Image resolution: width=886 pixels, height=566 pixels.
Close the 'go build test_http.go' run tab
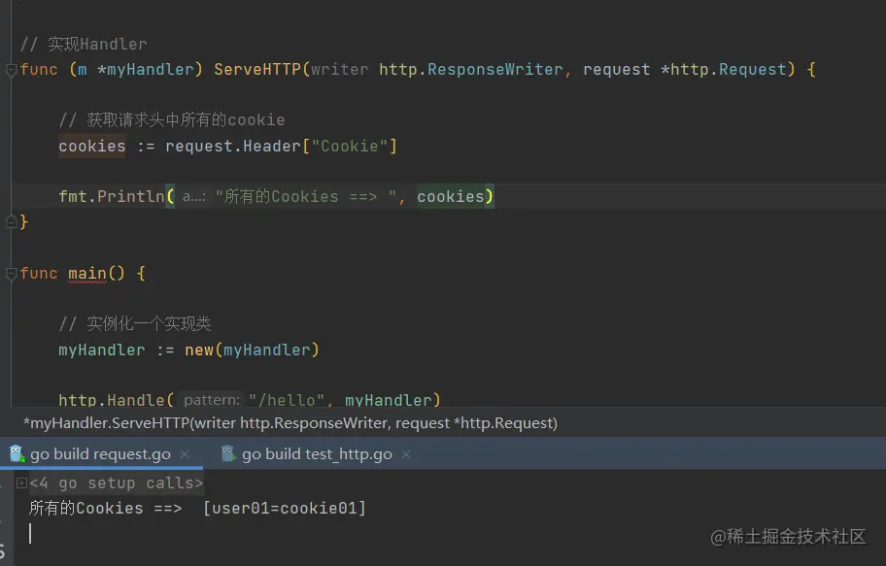tap(406, 454)
